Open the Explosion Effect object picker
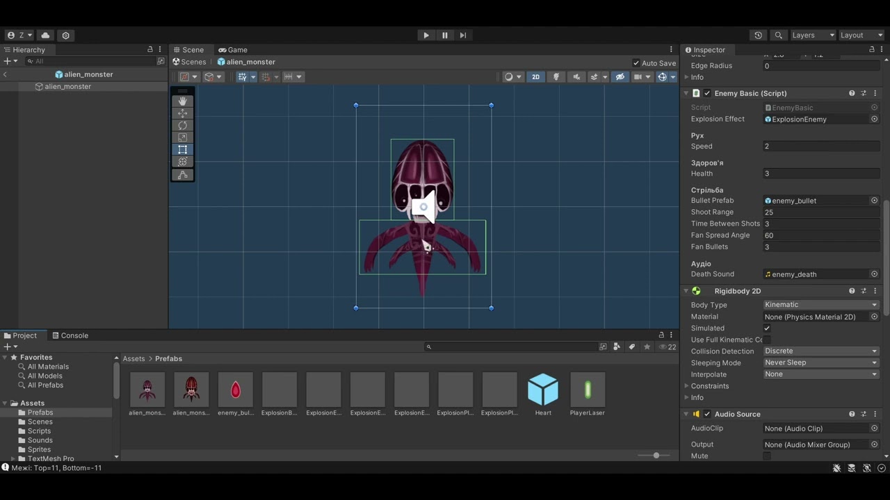Image resolution: width=890 pixels, height=500 pixels. click(875, 119)
